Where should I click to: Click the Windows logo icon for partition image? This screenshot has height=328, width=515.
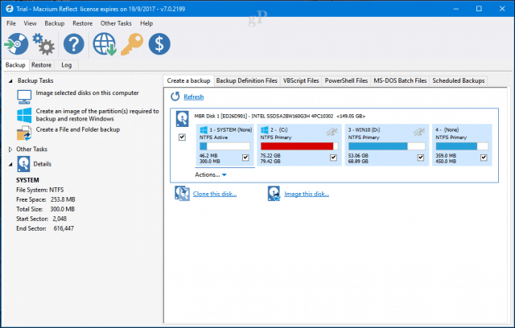pyautogui.click(x=24, y=115)
